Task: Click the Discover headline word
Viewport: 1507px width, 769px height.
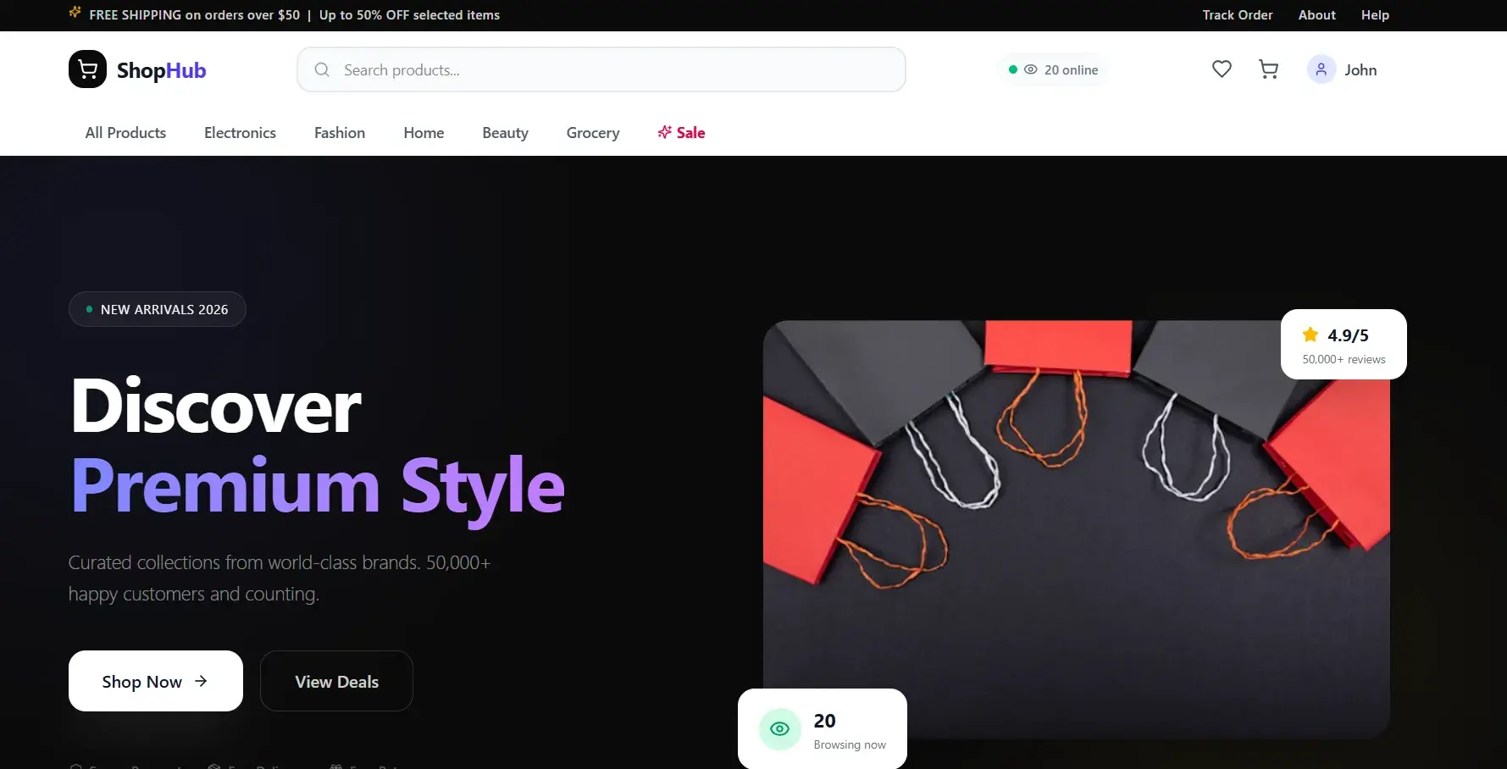Action: coord(216,406)
